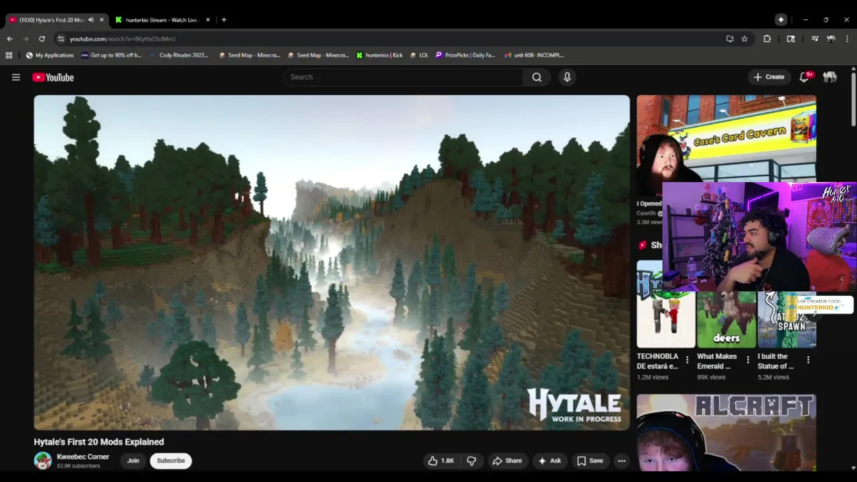The width and height of the screenshot is (857, 482).
Task: Open more actions for the video
Action: point(621,461)
